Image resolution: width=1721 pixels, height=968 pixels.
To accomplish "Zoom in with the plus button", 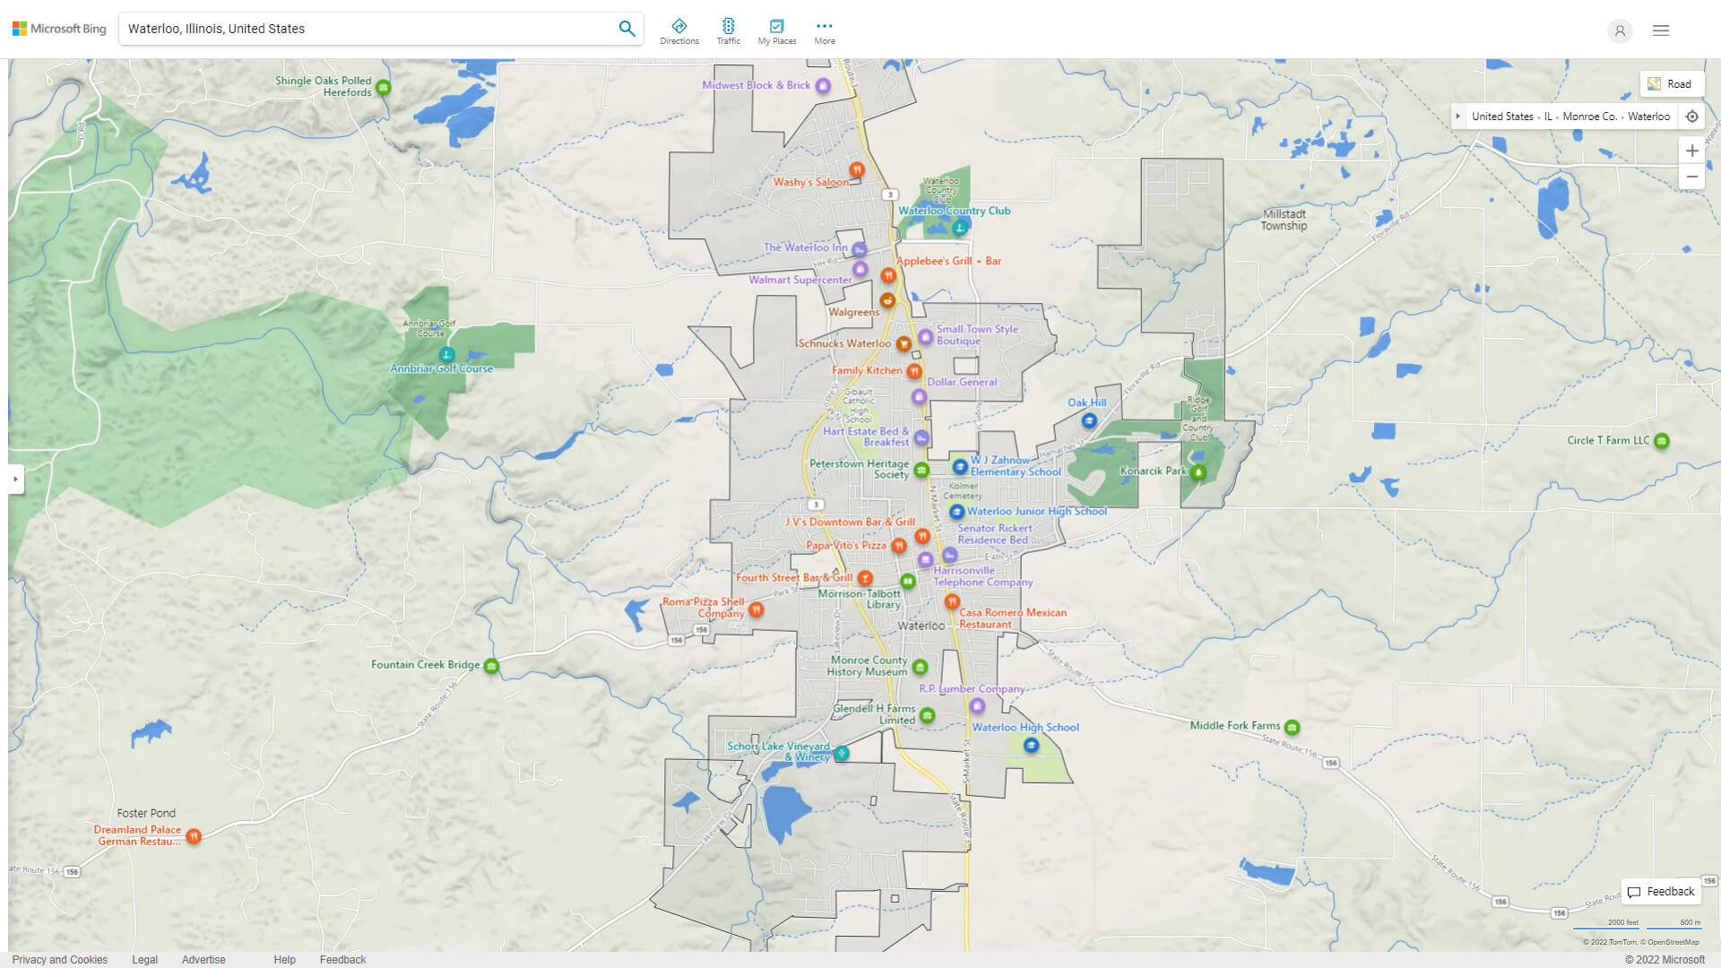I will click(x=1691, y=151).
